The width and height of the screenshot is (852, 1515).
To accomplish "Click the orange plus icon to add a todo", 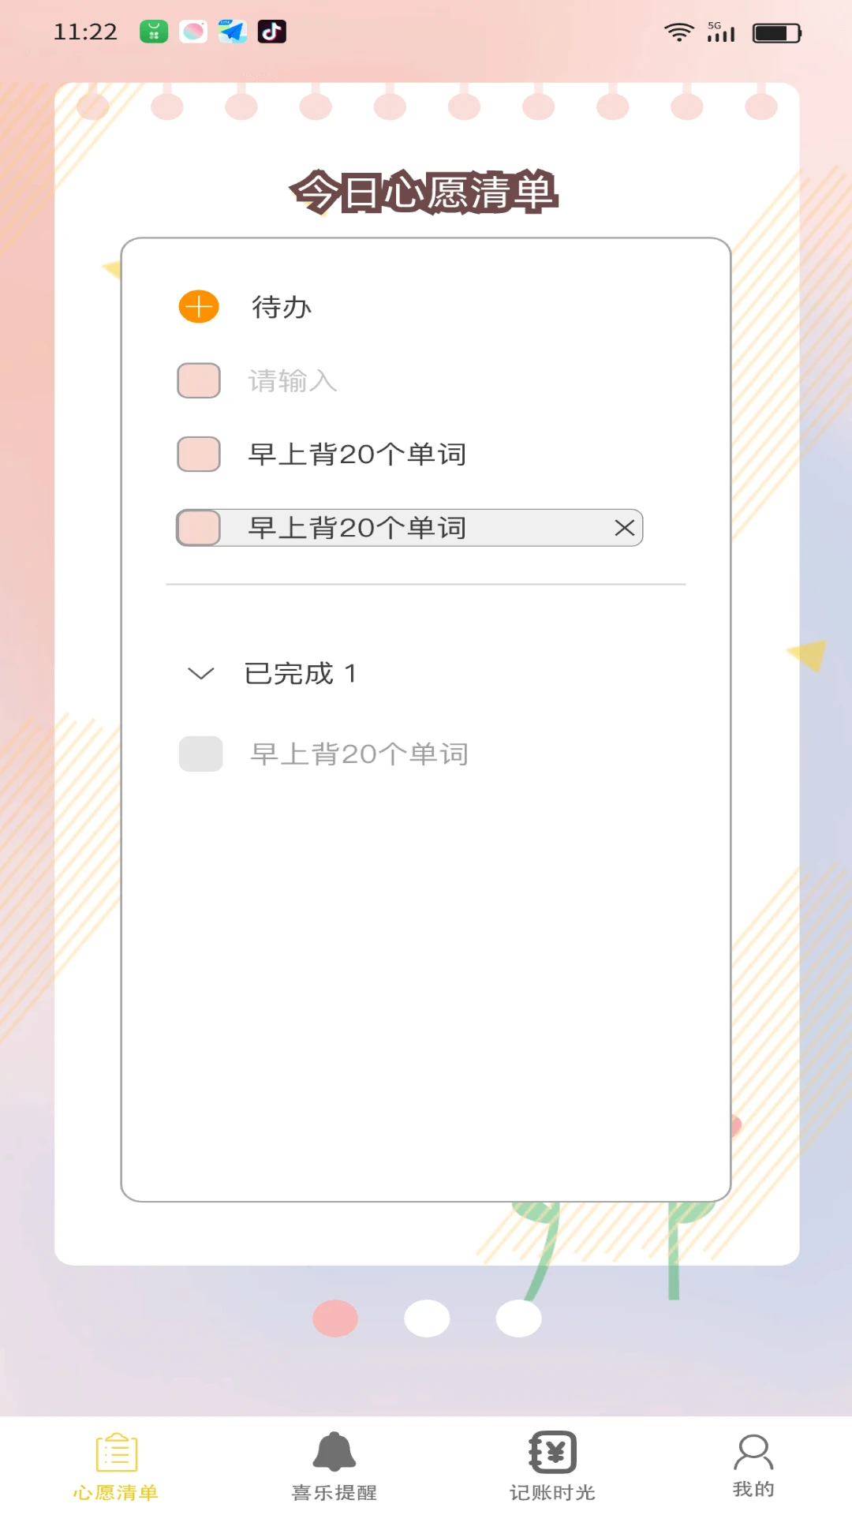I will pos(198,305).
